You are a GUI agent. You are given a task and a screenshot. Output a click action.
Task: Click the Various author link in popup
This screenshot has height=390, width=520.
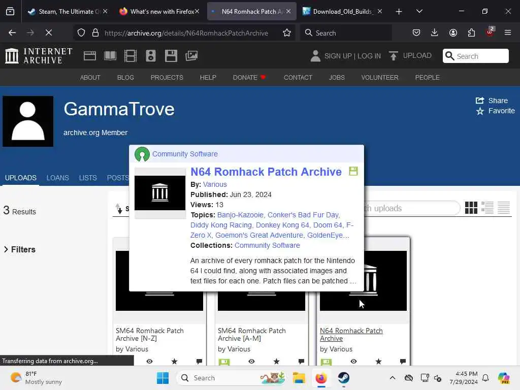(x=215, y=184)
